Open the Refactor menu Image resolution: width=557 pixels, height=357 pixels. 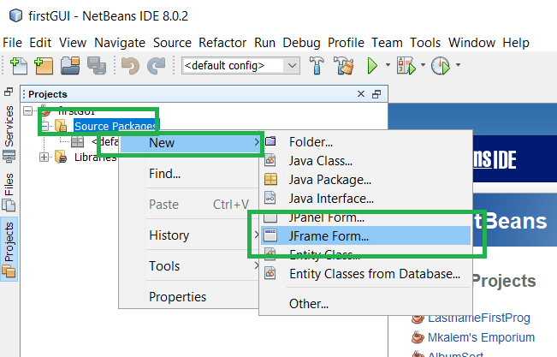(x=222, y=43)
